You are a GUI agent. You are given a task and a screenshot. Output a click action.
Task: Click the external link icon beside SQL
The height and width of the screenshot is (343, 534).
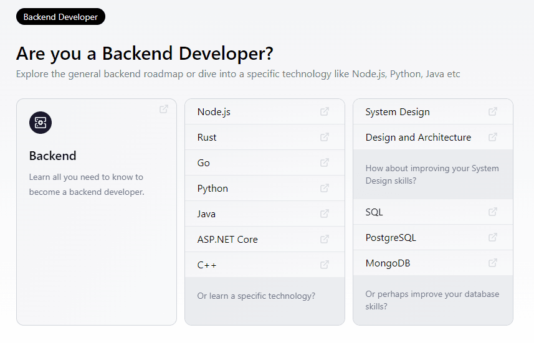(493, 212)
